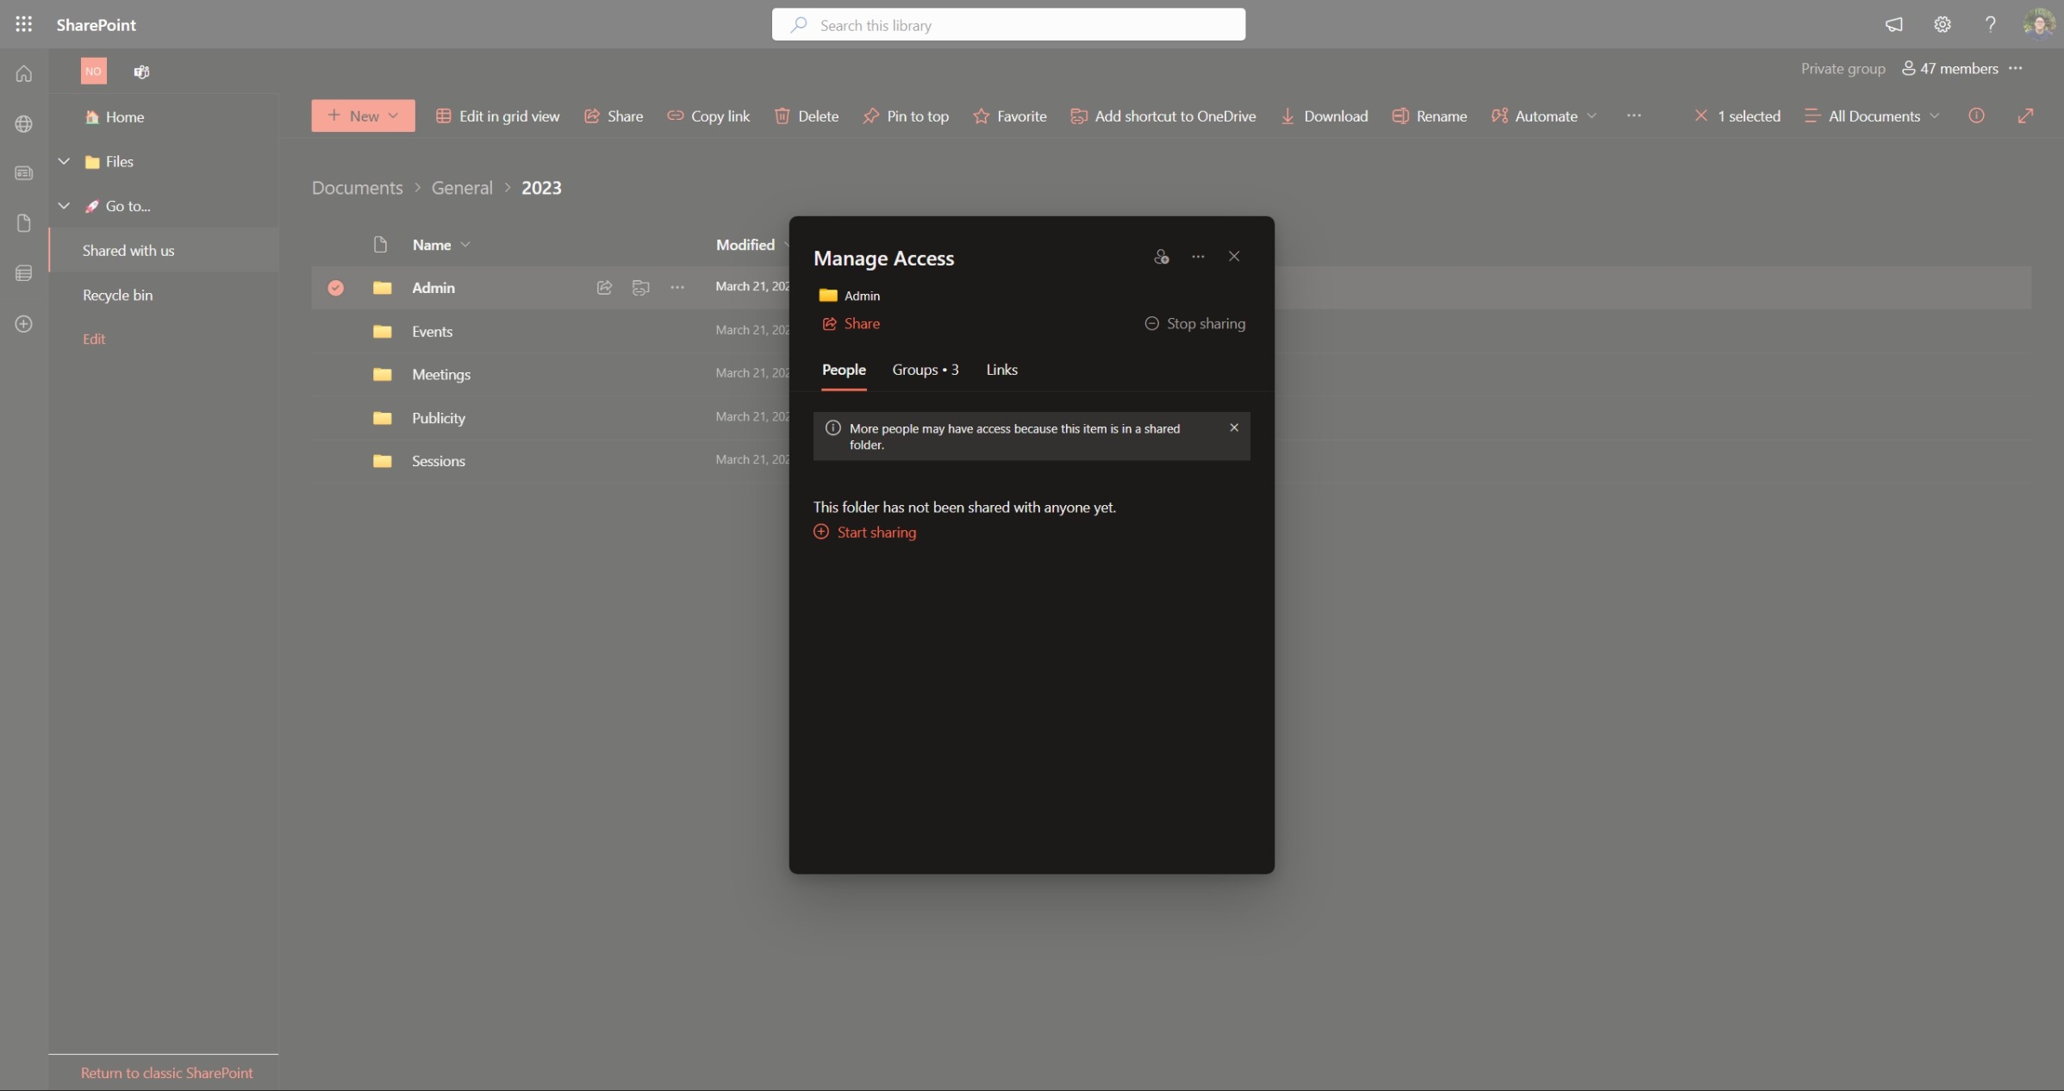
Task: Open the details pane info icon
Action: click(x=1976, y=115)
